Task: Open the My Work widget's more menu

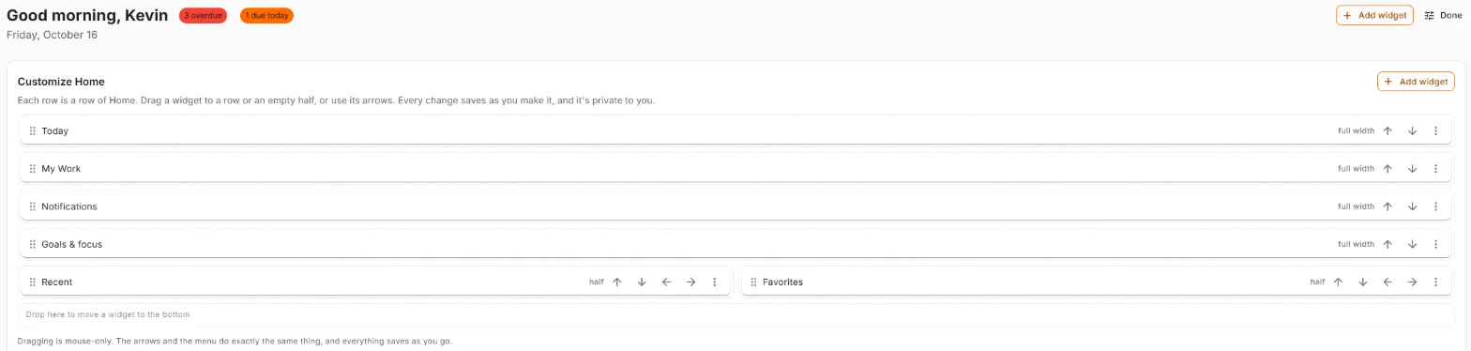Action: point(1435,169)
